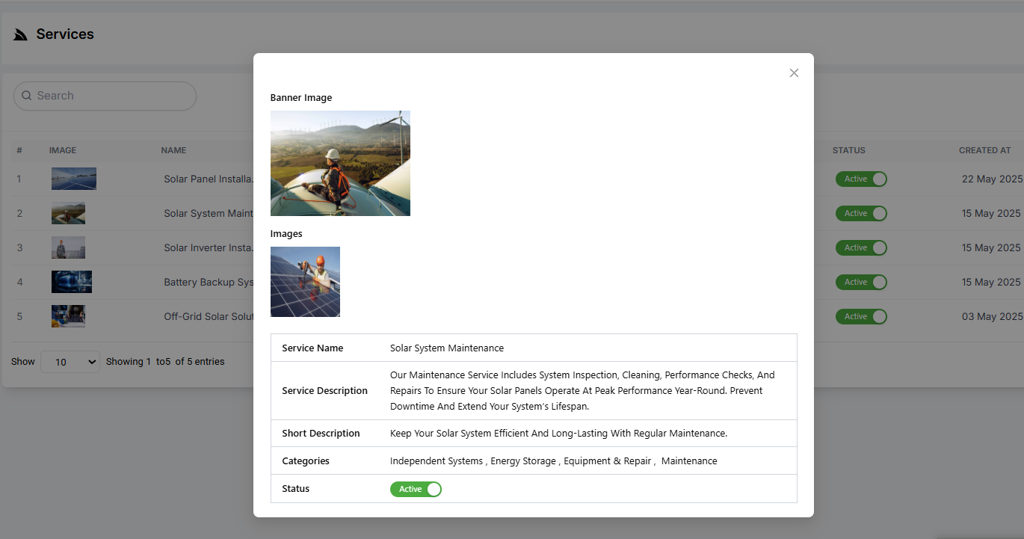Close the service details modal
This screenshot has height=539, width=1024.
click(794, 73)
